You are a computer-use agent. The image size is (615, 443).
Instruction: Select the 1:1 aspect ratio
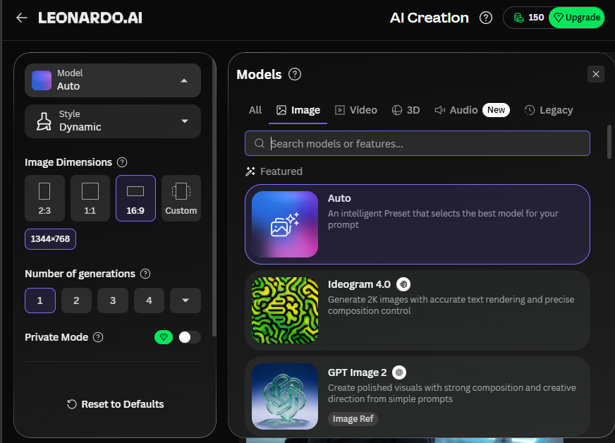90,198
